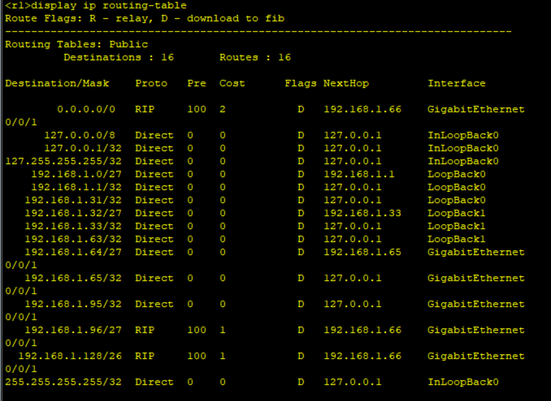Click GigabitEthernet interface in 192.168.1.64/27 row
Image resolution: width=551 pixels, height=401 pixels.
point(476,252)
